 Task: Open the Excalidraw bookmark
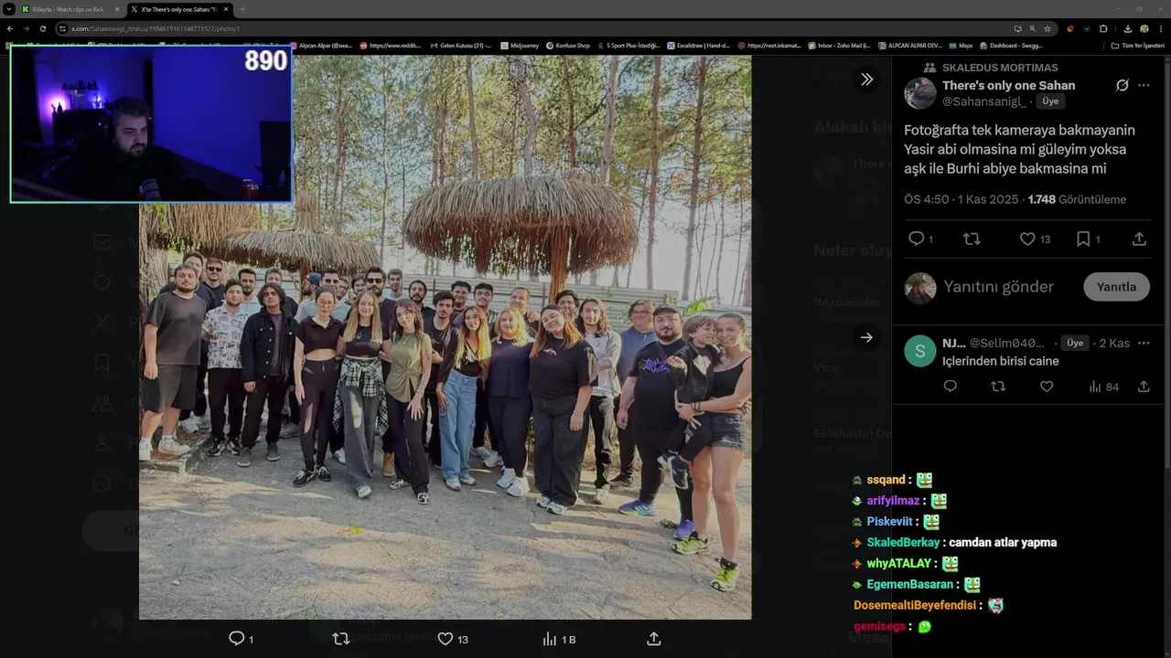[698, 45]
